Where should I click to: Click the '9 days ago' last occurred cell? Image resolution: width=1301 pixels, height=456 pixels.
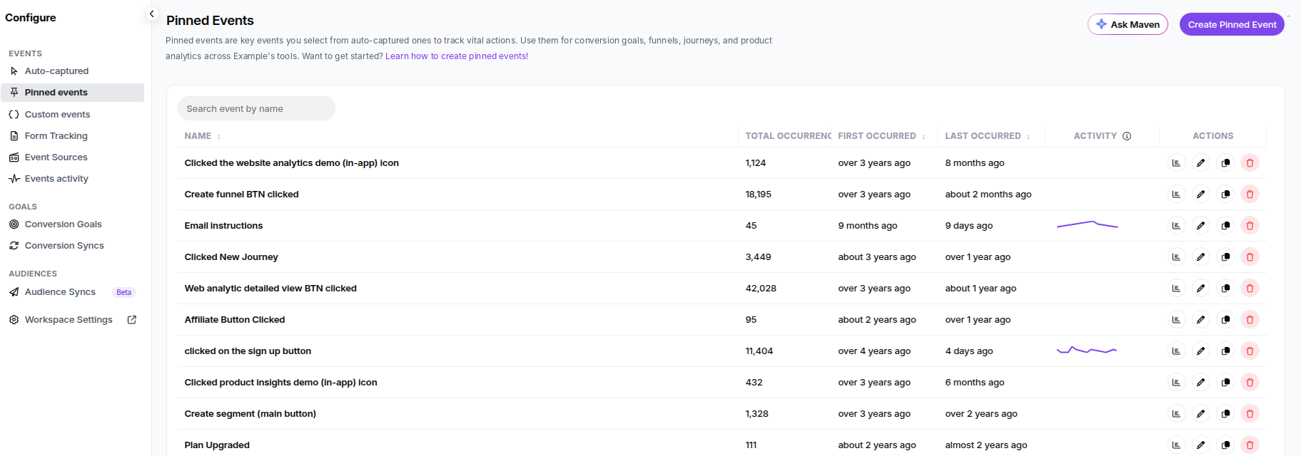968,226
